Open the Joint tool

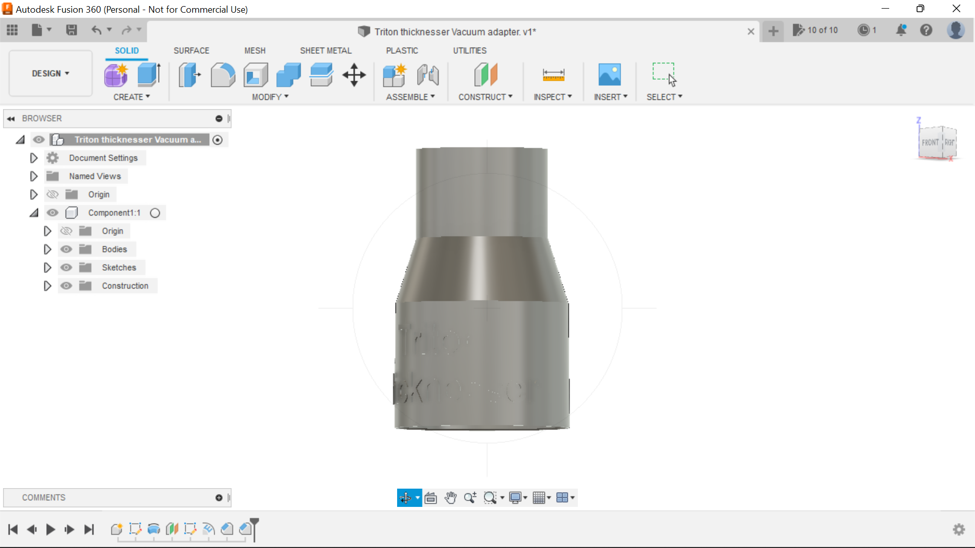coord(428,75)
